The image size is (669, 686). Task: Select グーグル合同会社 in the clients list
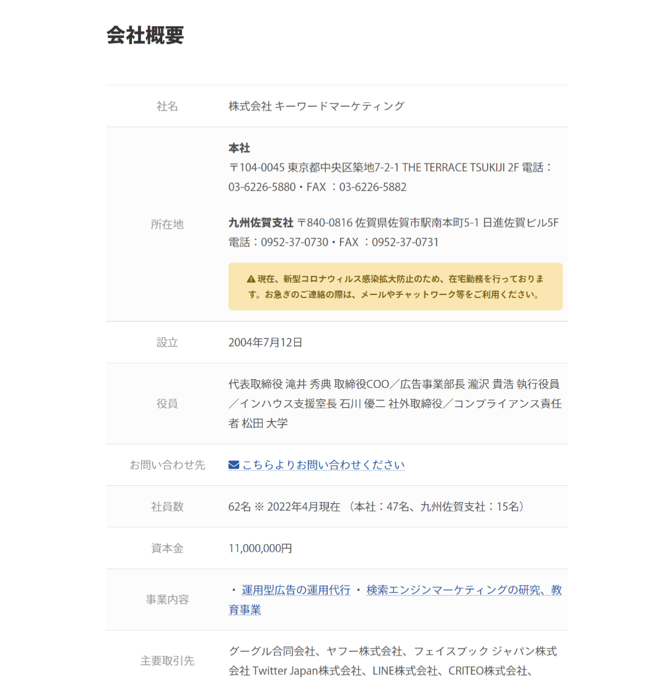click(x=272, y=651)
